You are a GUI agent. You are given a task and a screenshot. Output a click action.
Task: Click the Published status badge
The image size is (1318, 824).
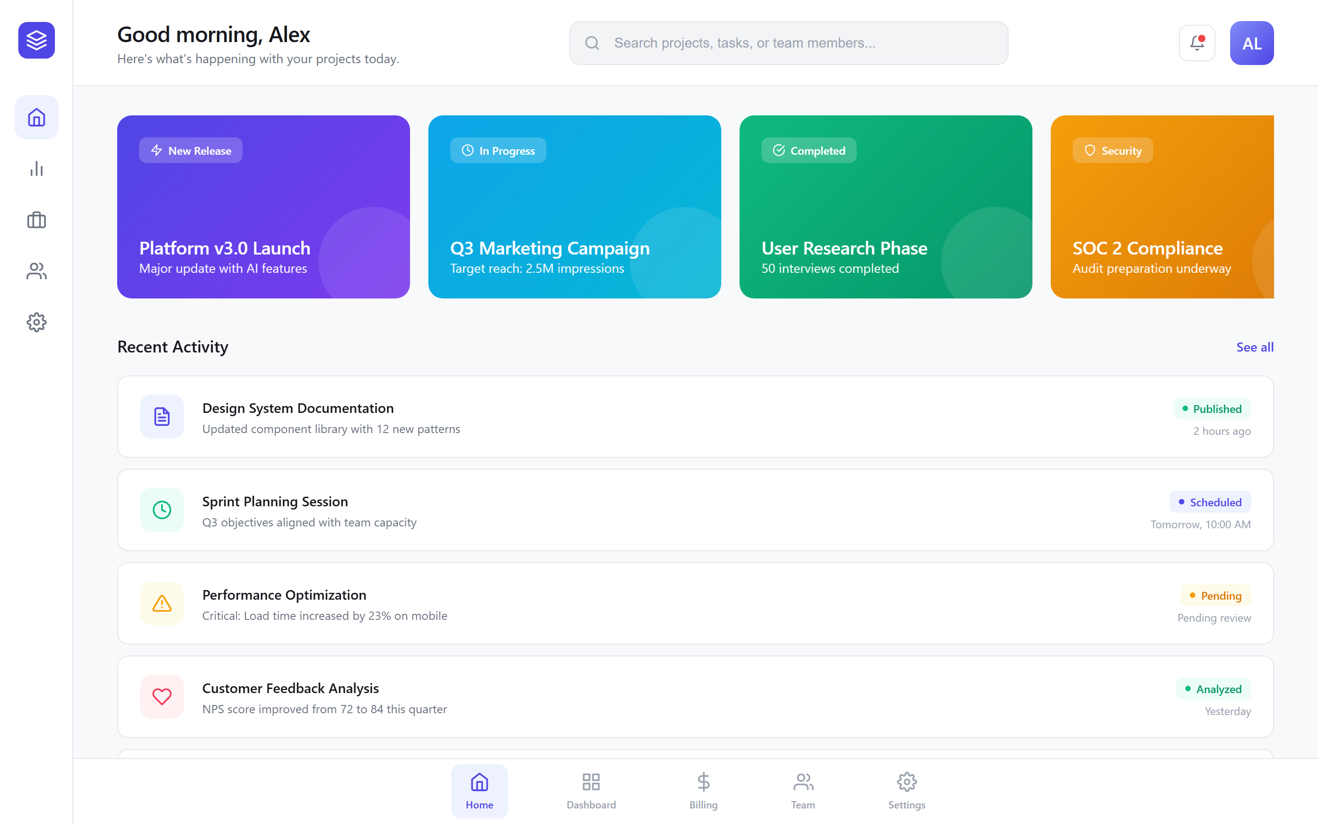point(1212,409)
